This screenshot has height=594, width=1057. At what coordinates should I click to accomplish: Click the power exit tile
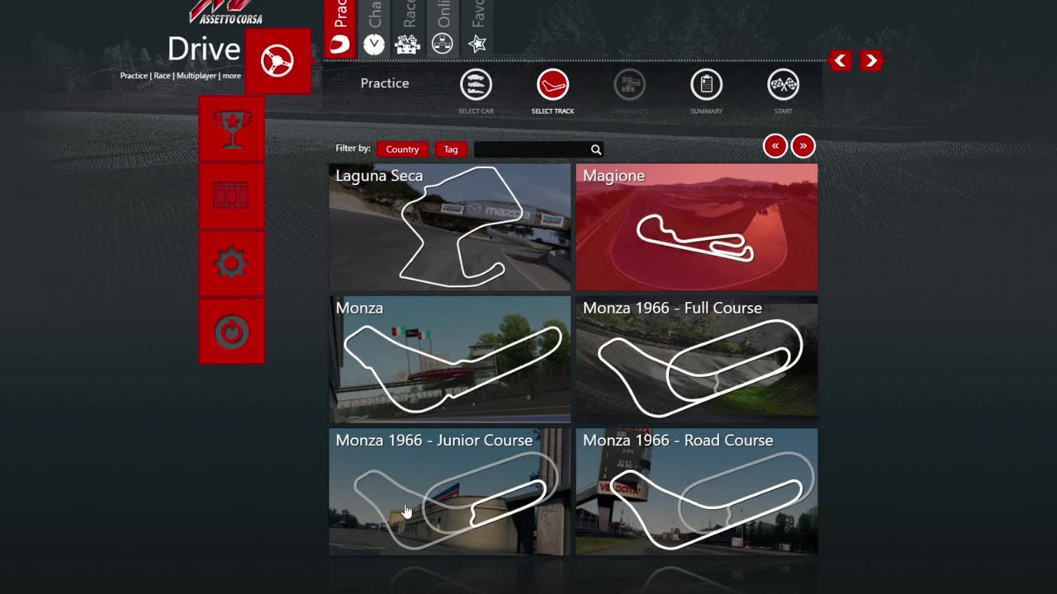pos(232,332)
